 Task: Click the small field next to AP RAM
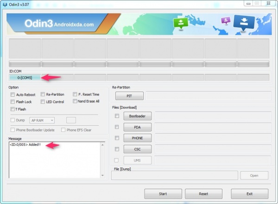pos(71,120)
